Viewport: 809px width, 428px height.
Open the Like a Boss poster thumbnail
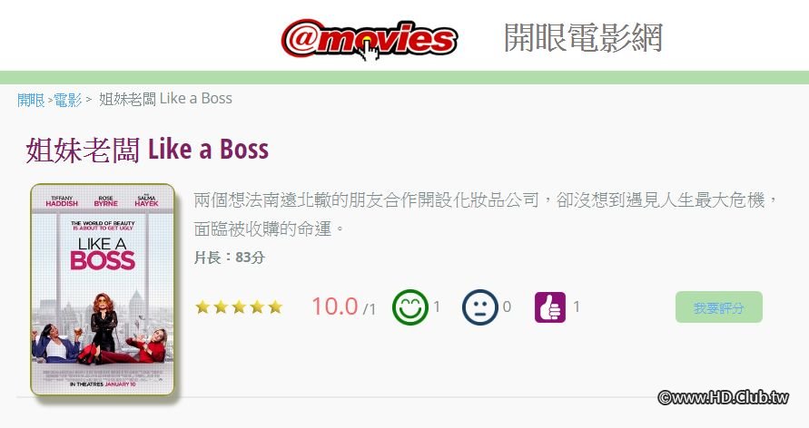coord(103,289)
